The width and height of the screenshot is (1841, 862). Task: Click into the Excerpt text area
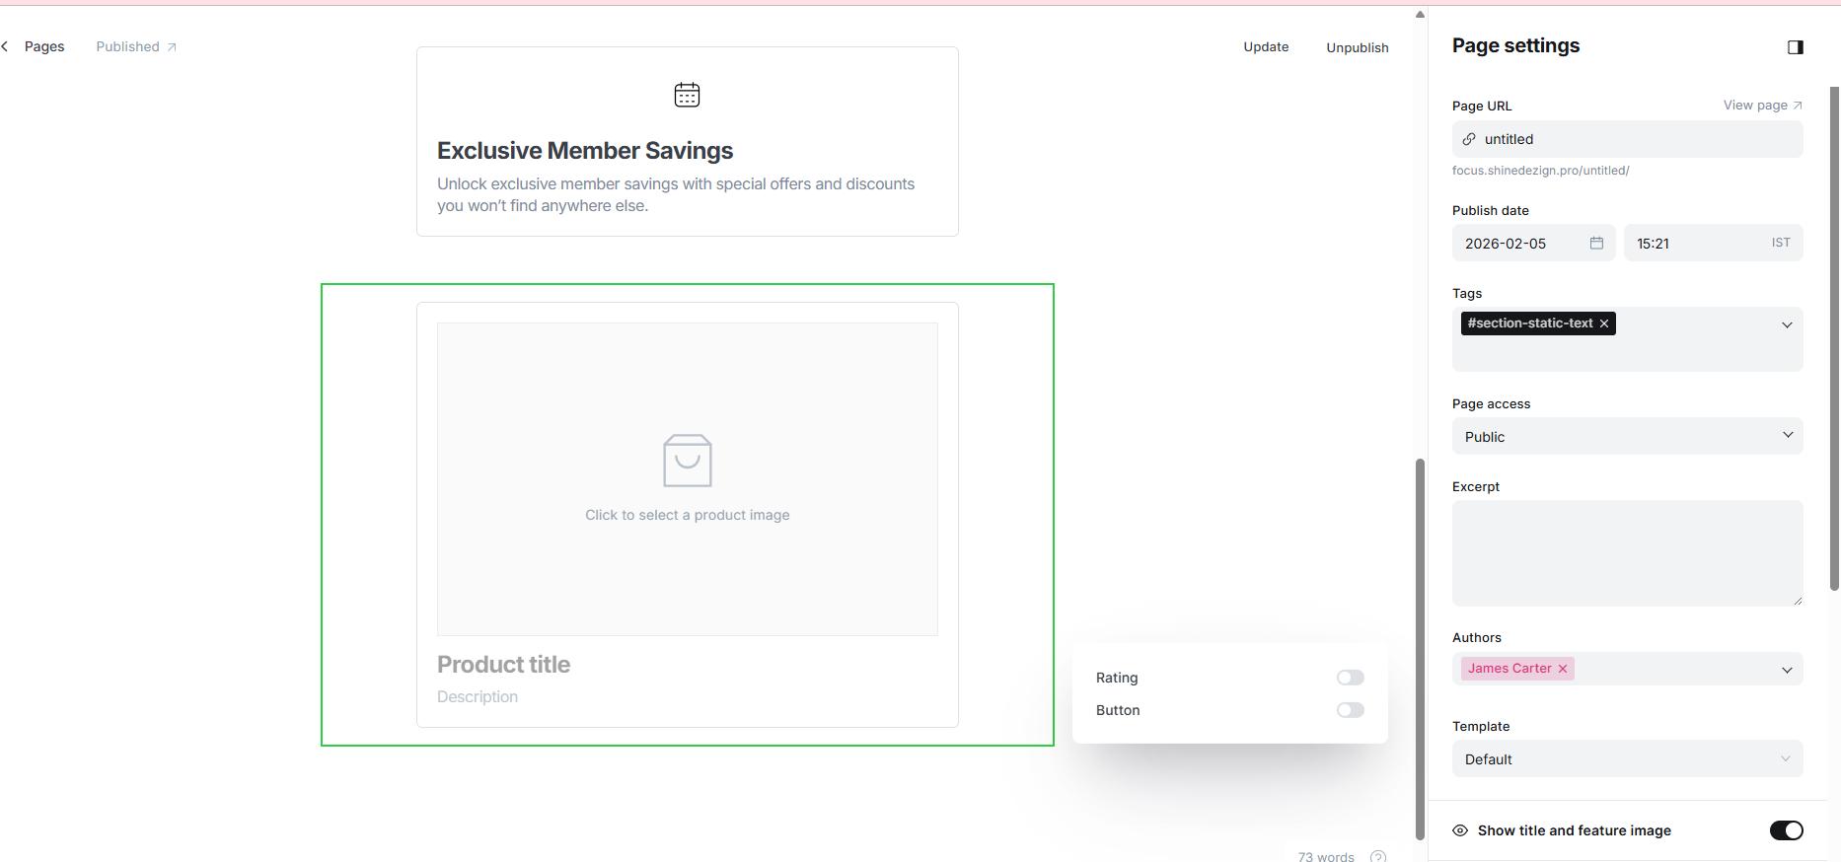pyautogui.click(x=1626, y=552)
